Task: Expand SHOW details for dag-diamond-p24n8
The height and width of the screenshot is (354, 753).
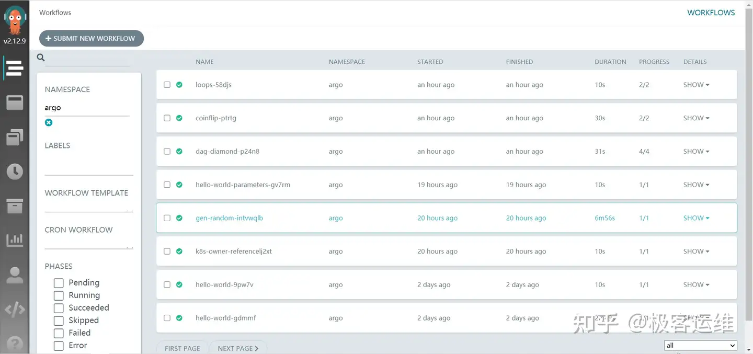Action: pyautogui.click(x=696, y=152)
